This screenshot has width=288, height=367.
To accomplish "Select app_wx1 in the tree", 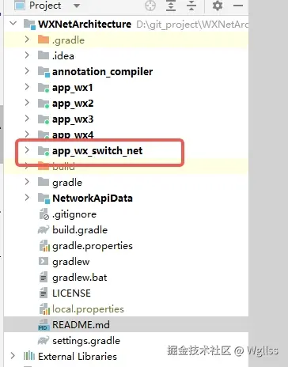I will tap(73, 88).
